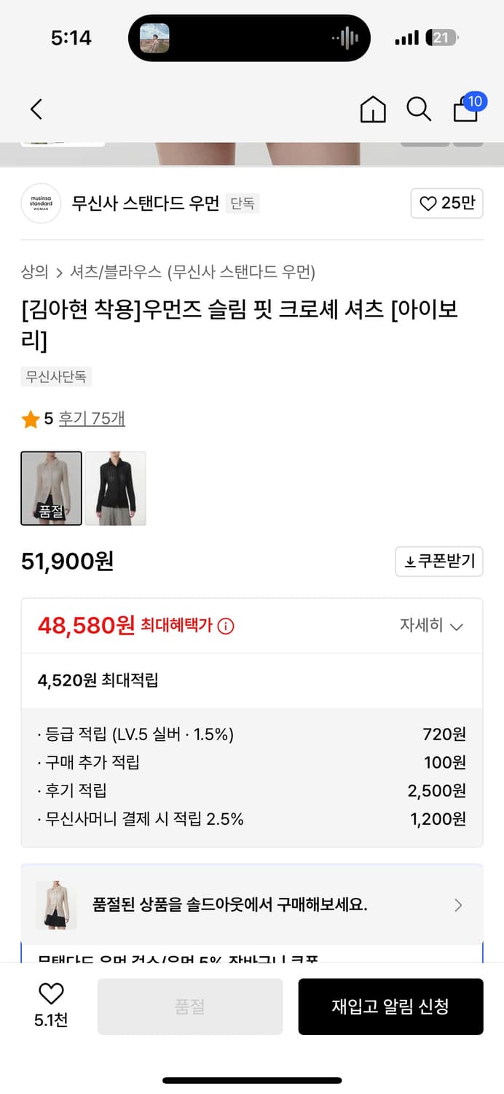
Task: Tap 무신사 스탠다드 우먼 brand name
Action: tap(145, 203)
